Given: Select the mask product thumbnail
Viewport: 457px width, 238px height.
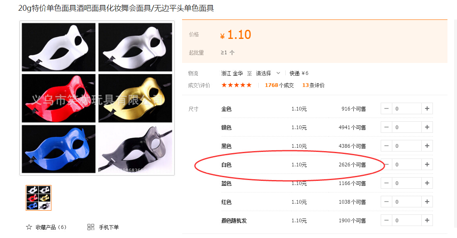Looking at the screenshot, I should (39, 198).
